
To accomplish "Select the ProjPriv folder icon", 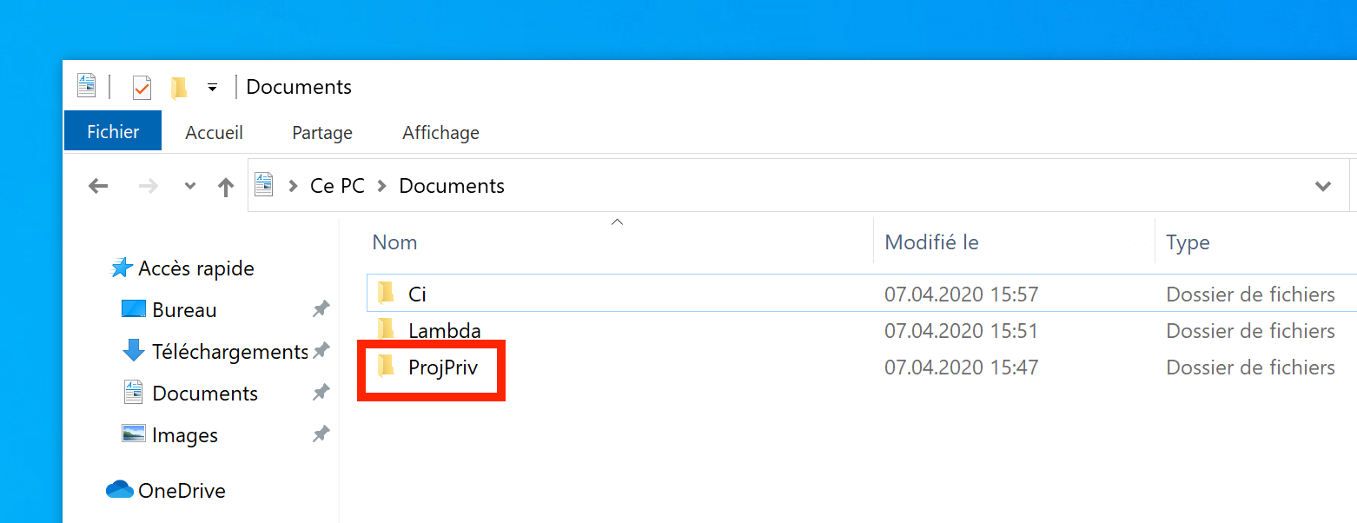I will (x=387, y=367).
